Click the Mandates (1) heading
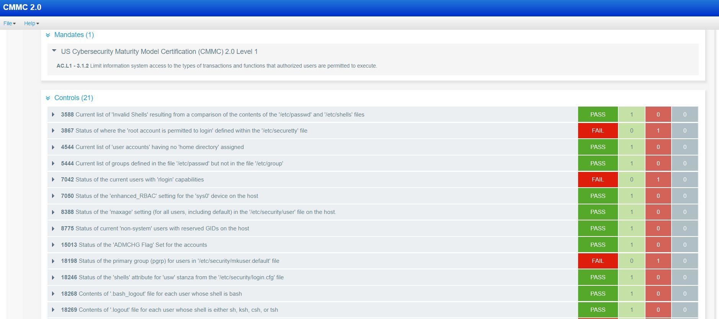This screenshot has height=319, width=719. click(x=74, y=35)
